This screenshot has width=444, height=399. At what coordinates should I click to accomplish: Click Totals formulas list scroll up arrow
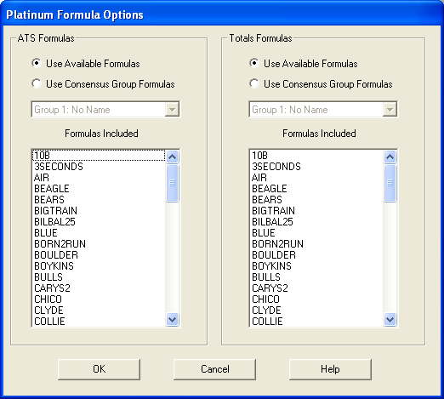tap(390, 157)
